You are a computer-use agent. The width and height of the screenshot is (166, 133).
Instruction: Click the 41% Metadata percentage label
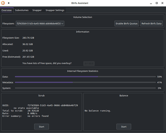click(159, 82)
